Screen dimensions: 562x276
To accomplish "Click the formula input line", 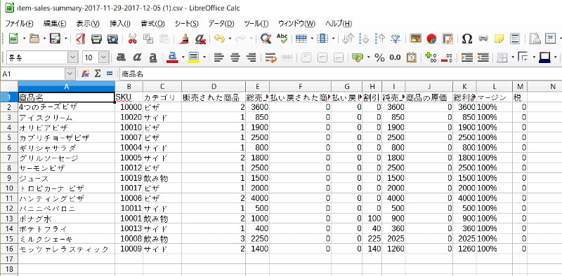I will (341, 74).
